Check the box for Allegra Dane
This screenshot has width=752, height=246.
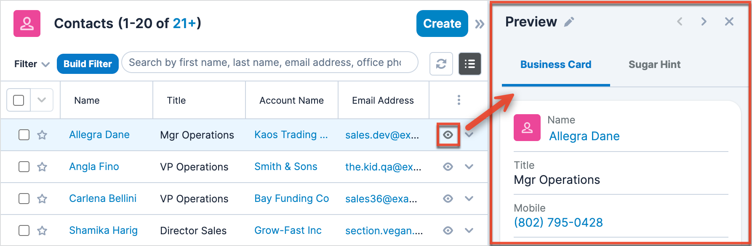(24, 135)
